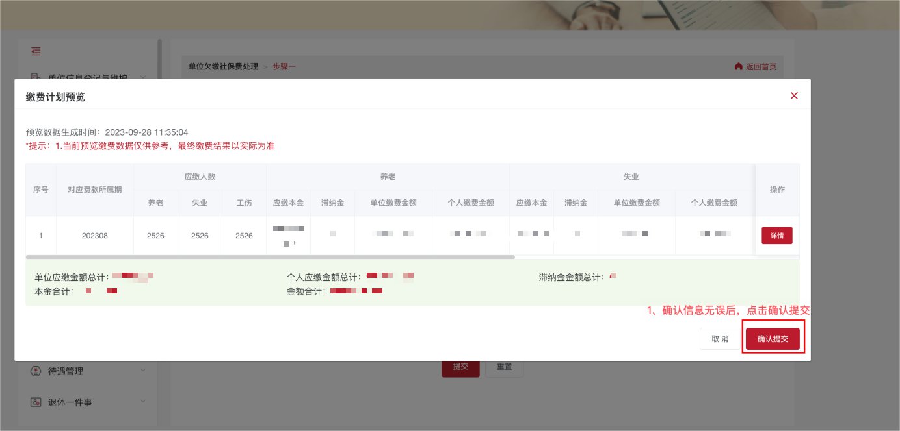
Task: Close the 缴费计划预览 dialog
Action: (794, 95)
